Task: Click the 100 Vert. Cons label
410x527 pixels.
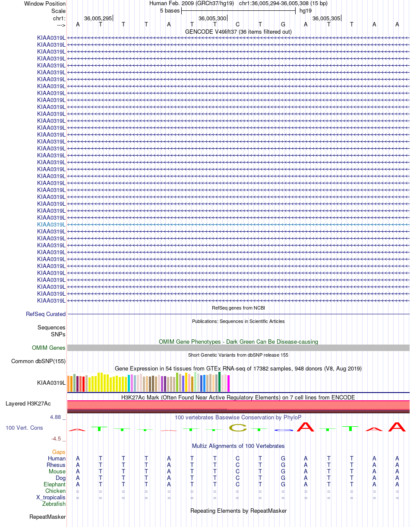Action: click(x=24, y=428)
